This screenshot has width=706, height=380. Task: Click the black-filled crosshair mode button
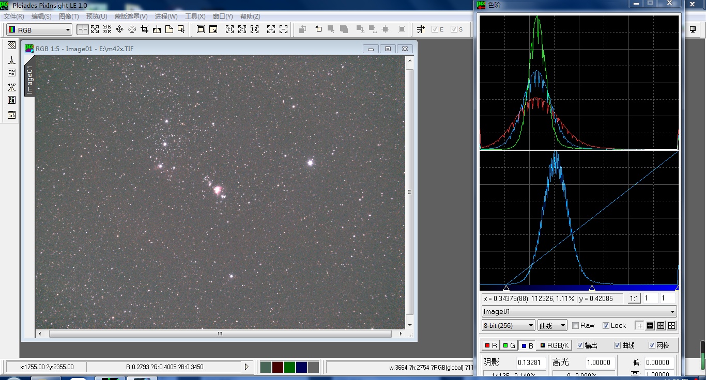pos(650,326)
